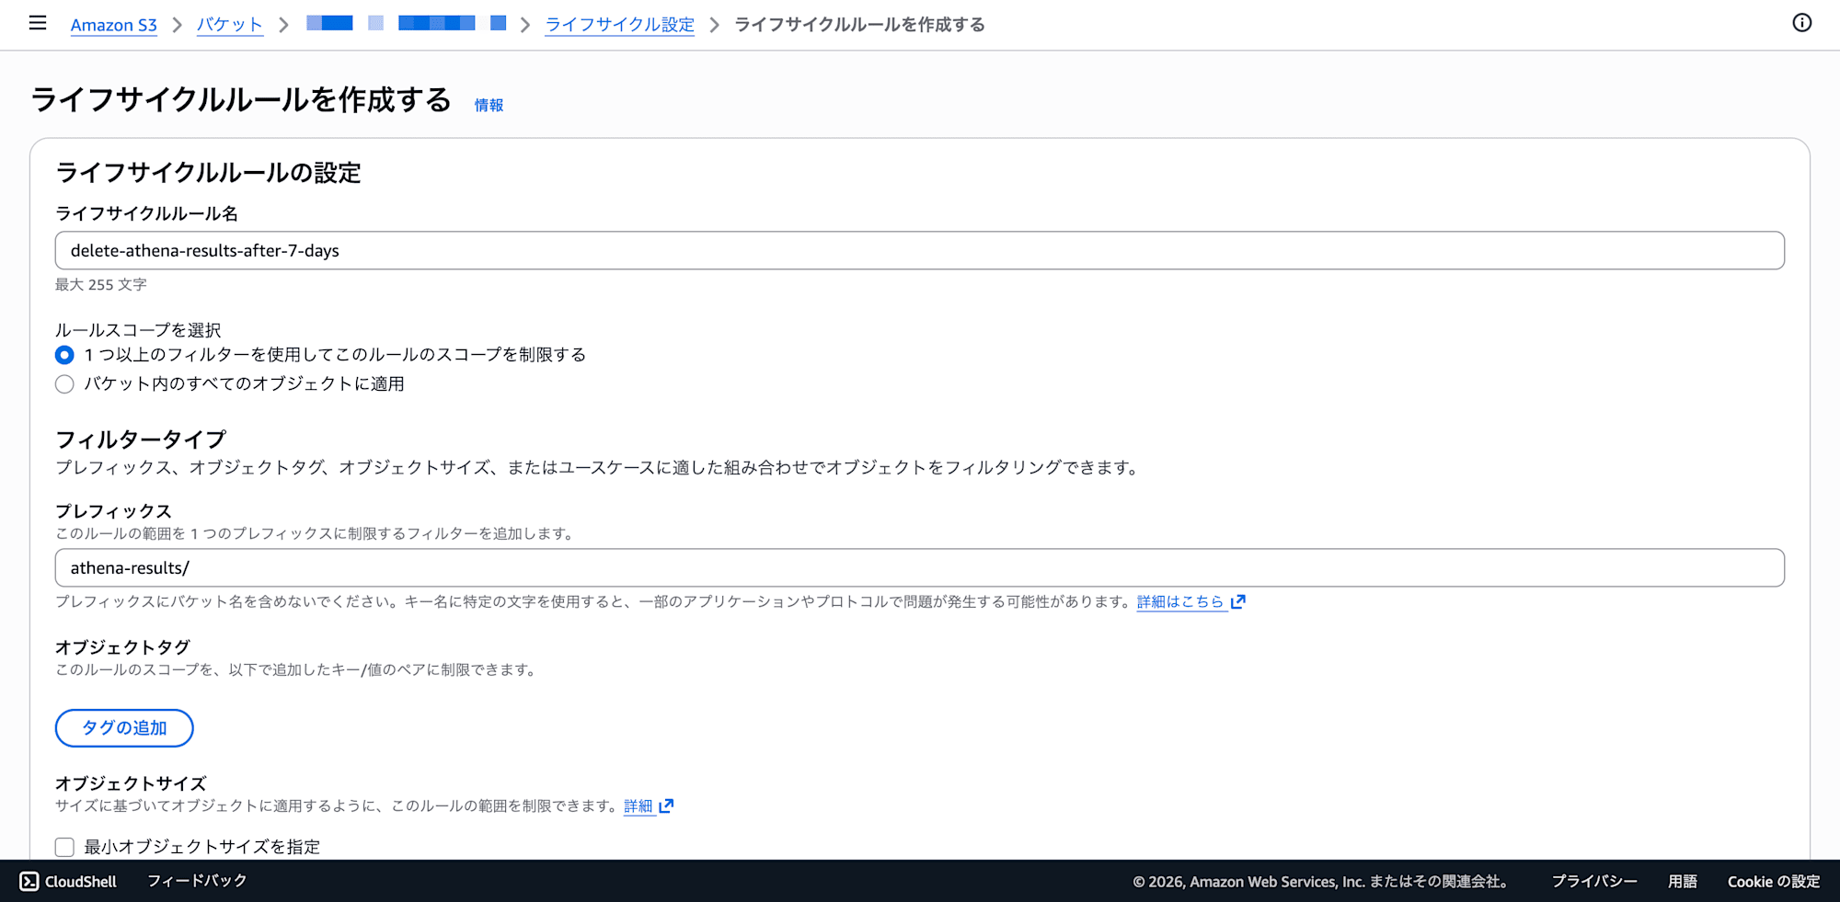
Task: Click the オブジェクトタグ label
Action: point(122,647)
